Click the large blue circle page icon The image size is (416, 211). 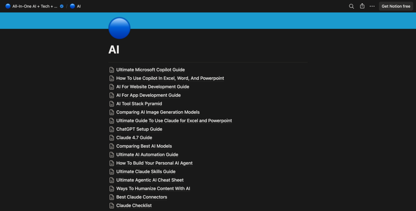point(119,28)
